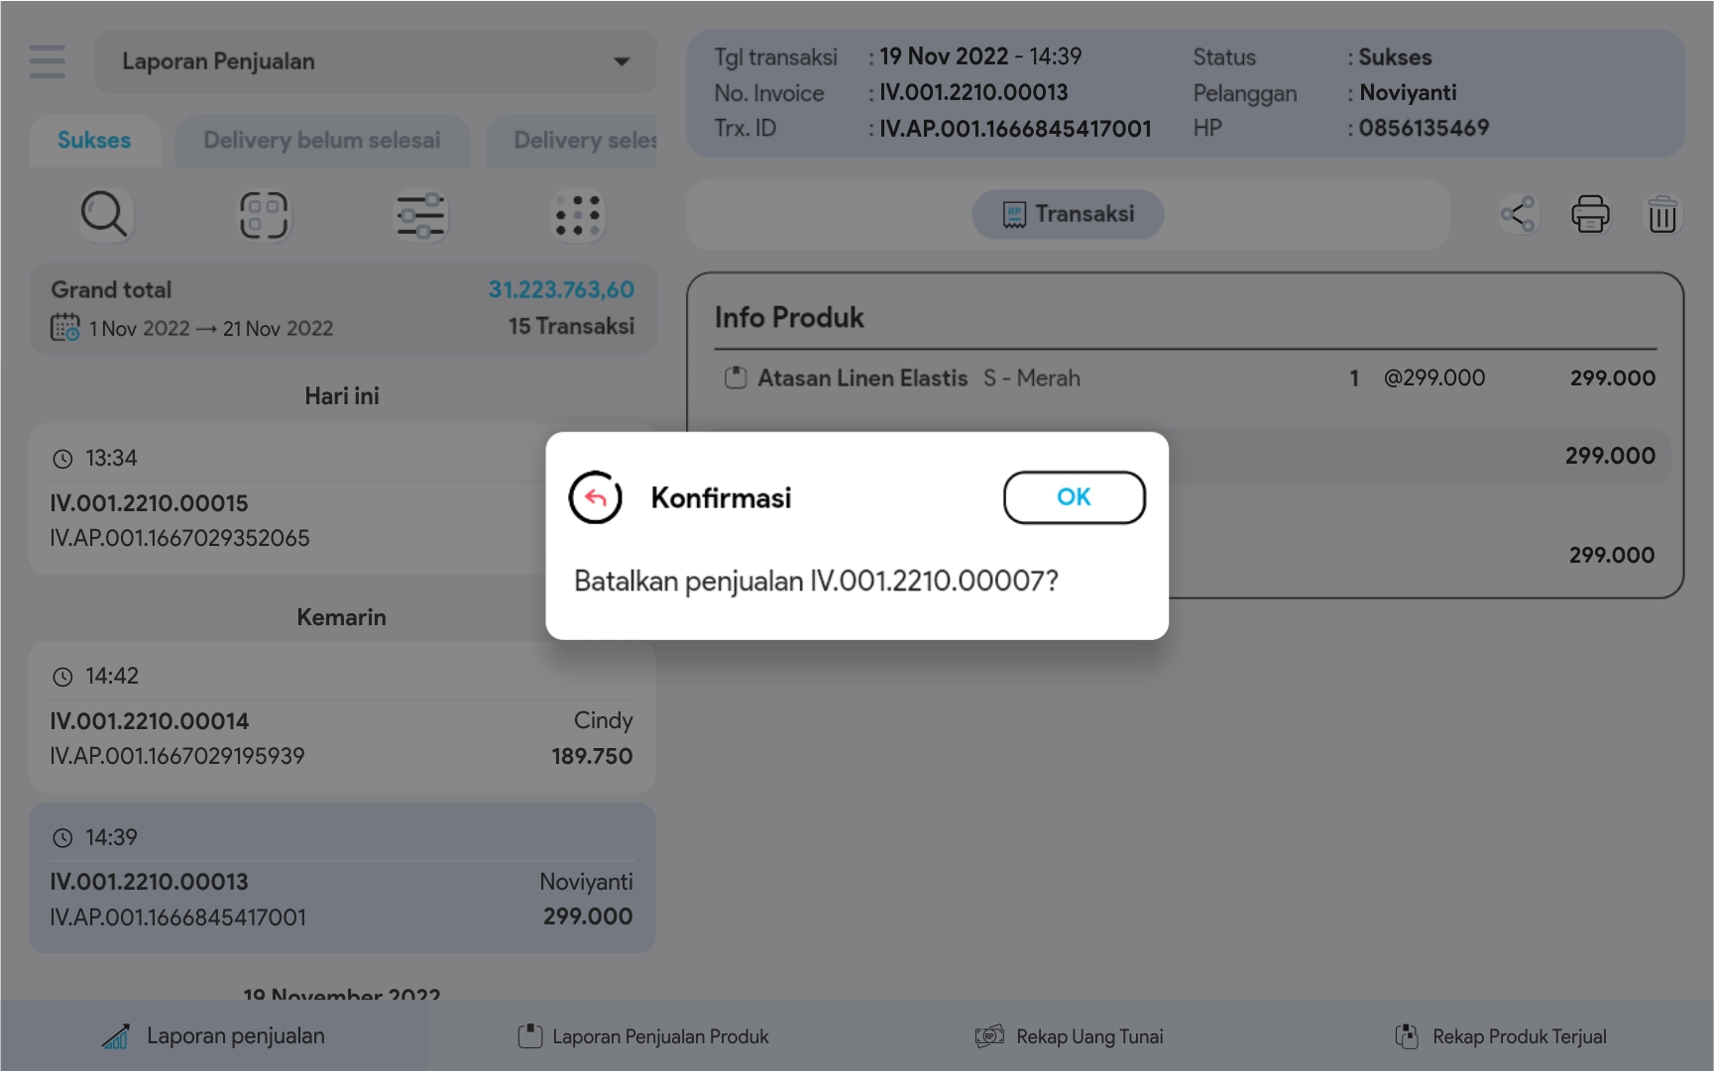Open Rekap Uang Tunai report

pos(1070,1036)
